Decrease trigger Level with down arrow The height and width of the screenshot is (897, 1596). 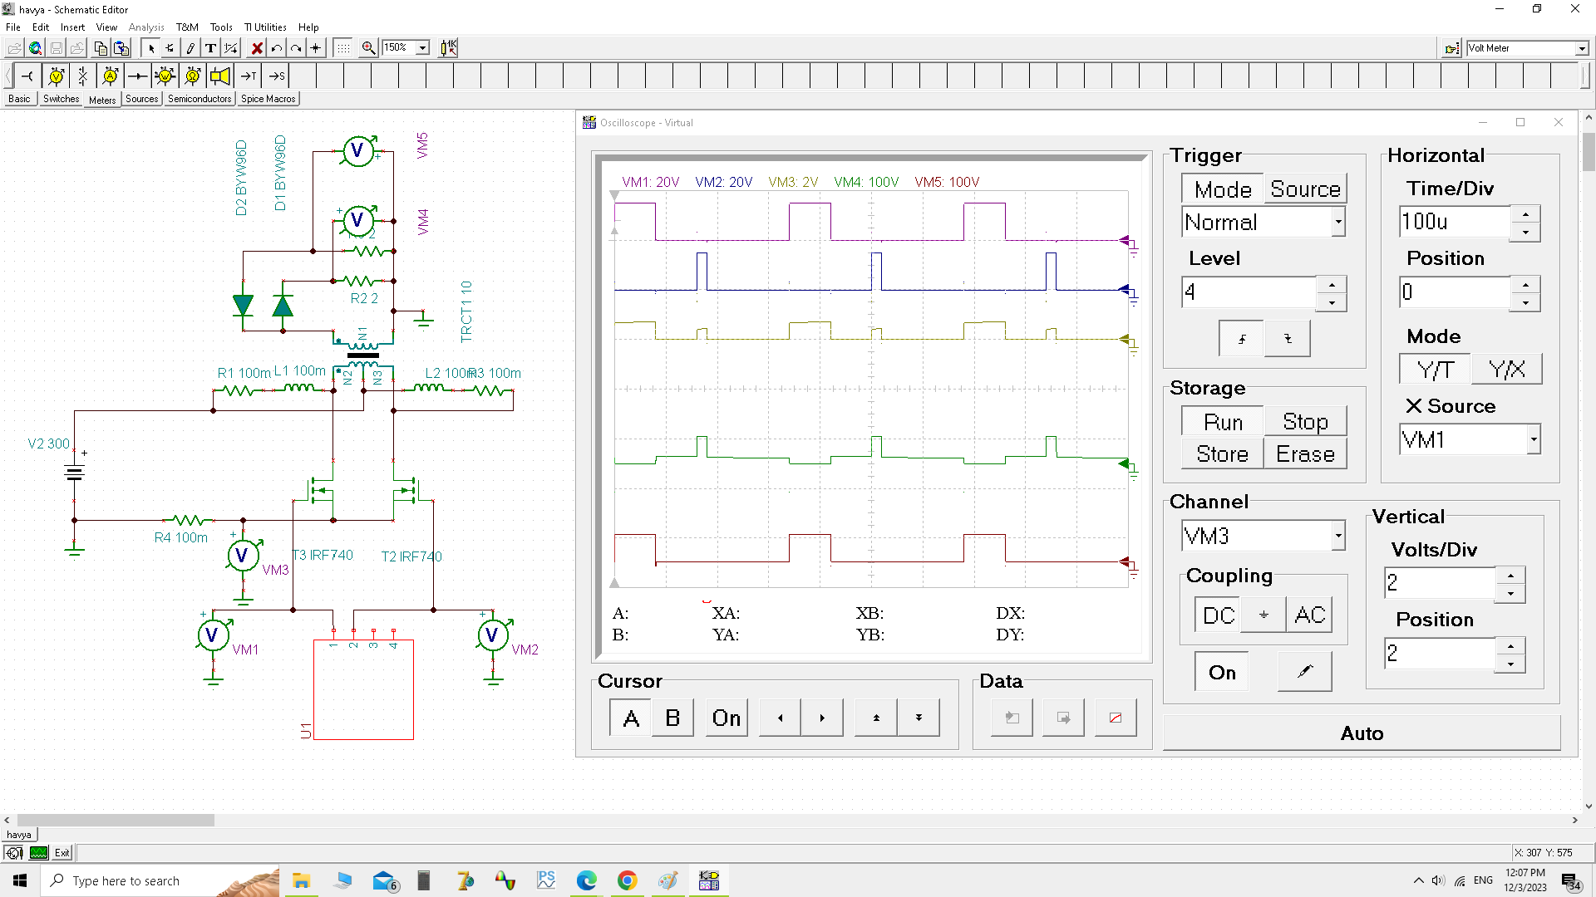[x=1332, y=302]
